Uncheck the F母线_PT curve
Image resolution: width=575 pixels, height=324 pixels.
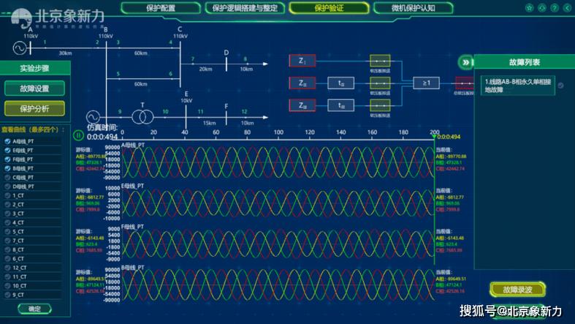click(7, 159)
